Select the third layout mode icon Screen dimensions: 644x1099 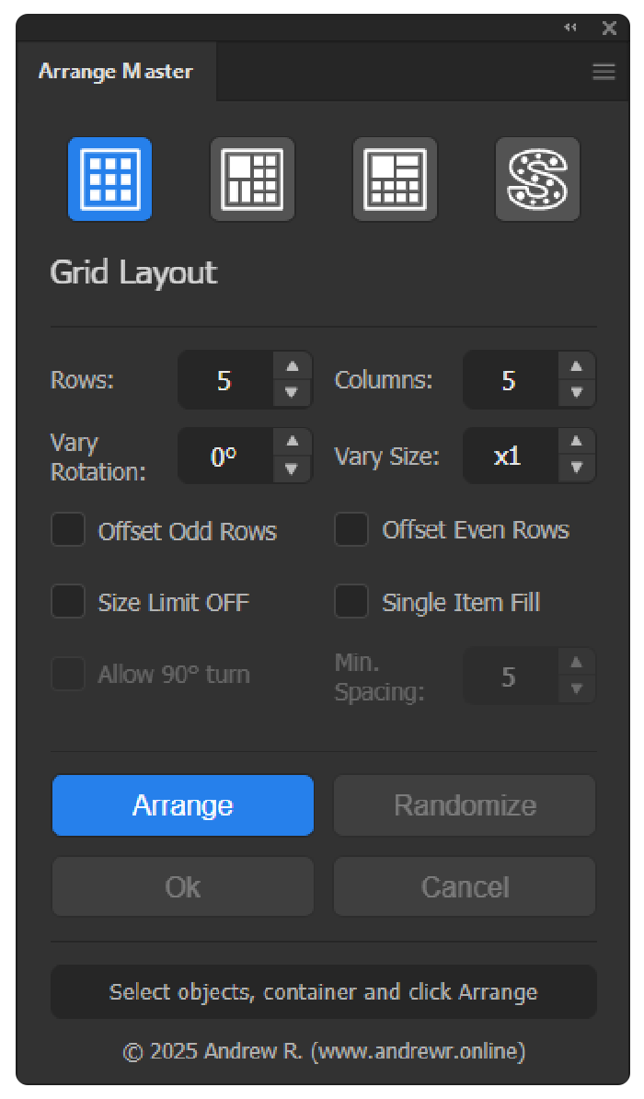(395, 179)
